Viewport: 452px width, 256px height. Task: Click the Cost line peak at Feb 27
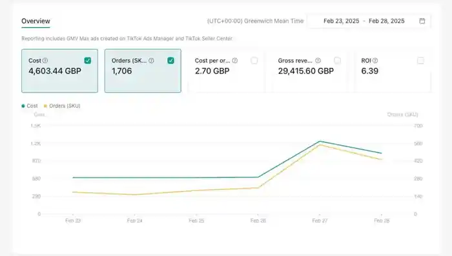320,141
